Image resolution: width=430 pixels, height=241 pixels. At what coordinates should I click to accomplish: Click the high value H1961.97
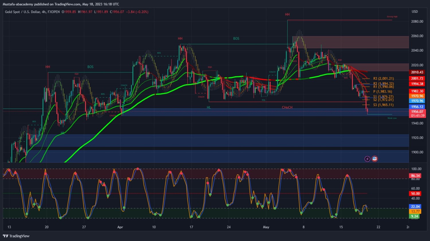[x=85, y=12]
